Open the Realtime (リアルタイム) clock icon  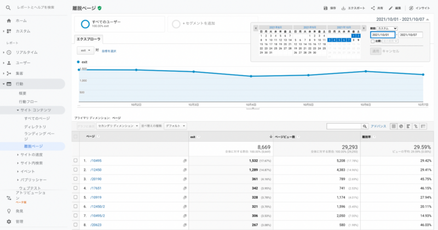point(9,52)
